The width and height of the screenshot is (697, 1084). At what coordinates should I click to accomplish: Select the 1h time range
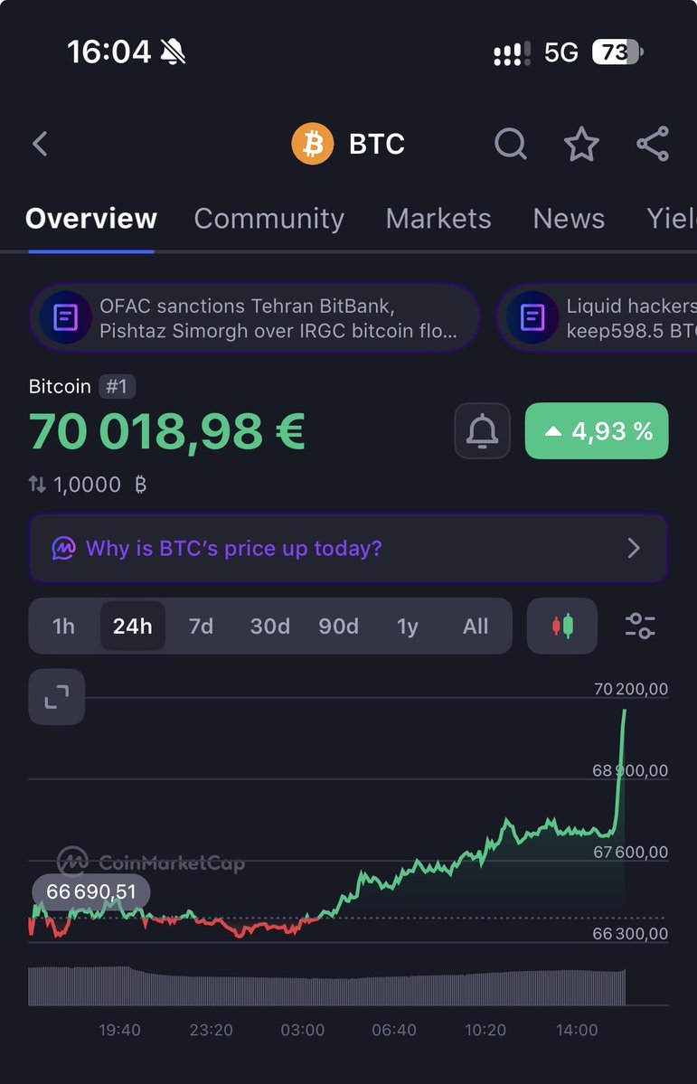point(63,627)
